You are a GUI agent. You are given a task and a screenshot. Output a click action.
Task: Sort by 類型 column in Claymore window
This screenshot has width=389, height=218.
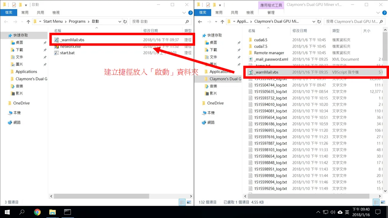pos(336,31)
